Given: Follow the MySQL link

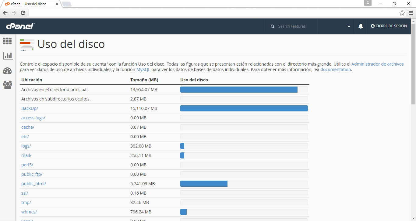Looking at the screenshot, I should [x=143, y=70].
